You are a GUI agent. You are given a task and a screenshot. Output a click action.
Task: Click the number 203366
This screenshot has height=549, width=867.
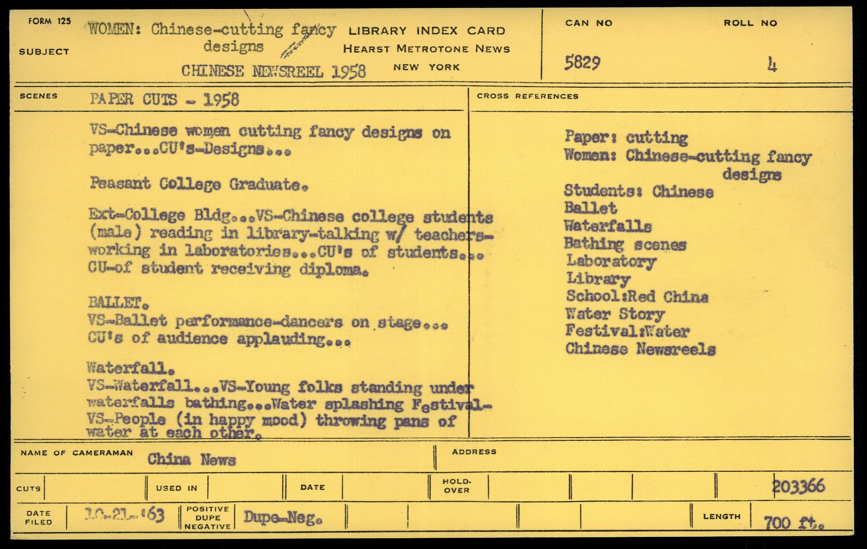pos(798,486)
